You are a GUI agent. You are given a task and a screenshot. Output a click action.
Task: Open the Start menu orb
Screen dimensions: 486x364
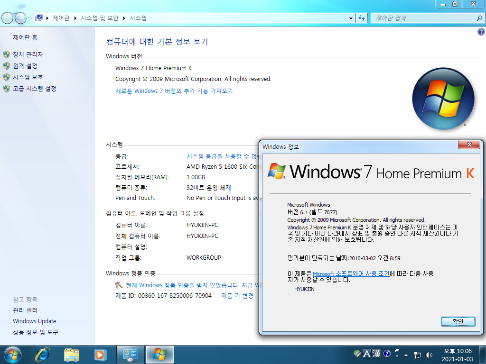point(13,355)
